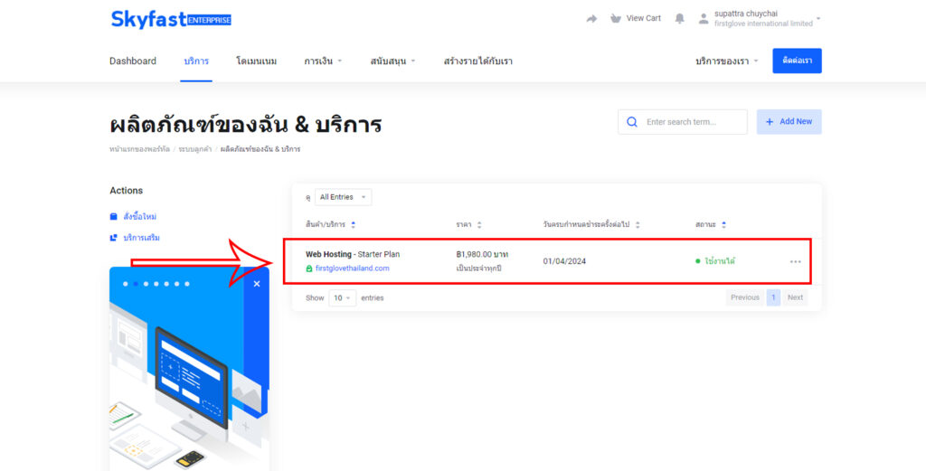Expand the การเงิน menu
Viewport: 926px width, 471px height.
(323, 61)
